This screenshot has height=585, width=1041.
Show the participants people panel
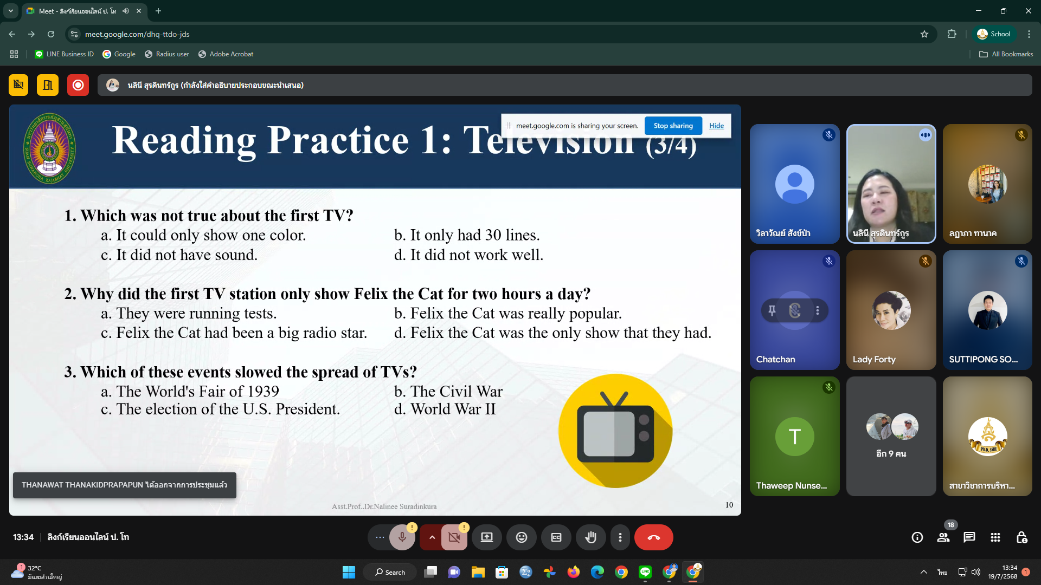click(x=943, y=537)
